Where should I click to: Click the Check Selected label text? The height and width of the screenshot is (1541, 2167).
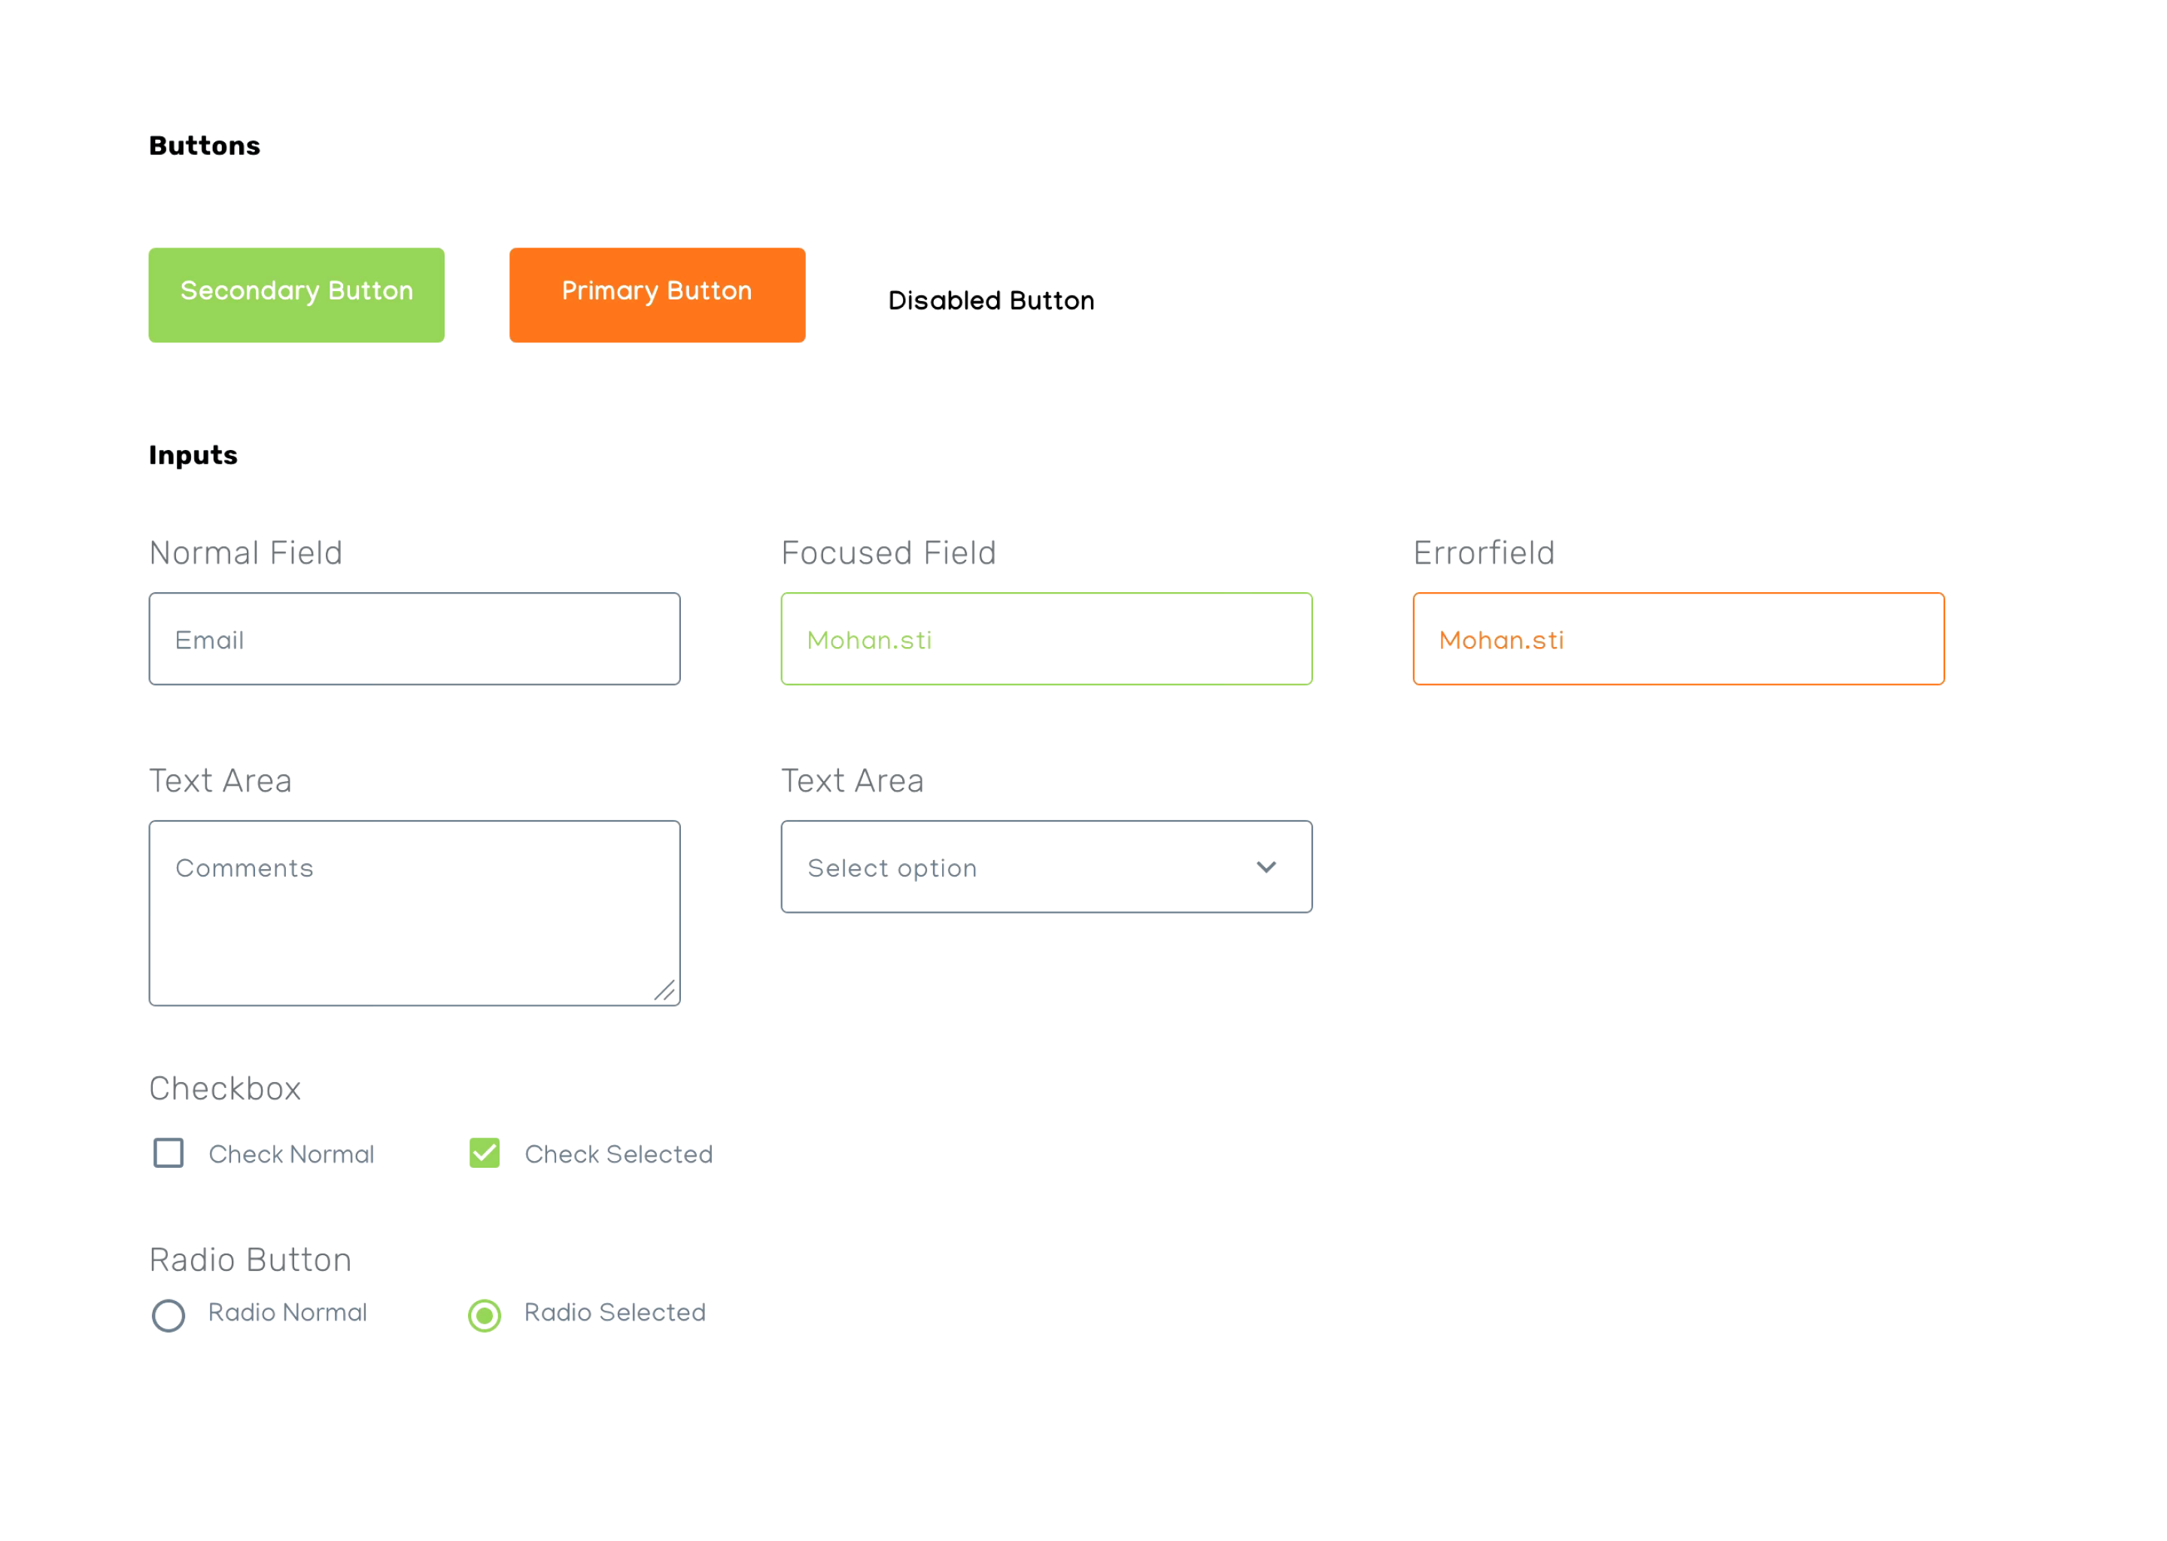(x=618, y=1153)
